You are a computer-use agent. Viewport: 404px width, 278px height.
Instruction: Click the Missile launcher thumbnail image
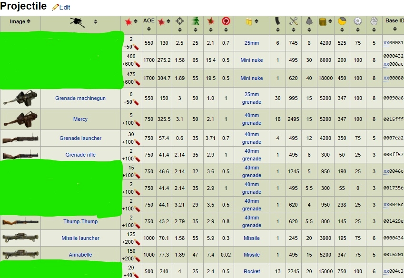(x=20, y=238)
